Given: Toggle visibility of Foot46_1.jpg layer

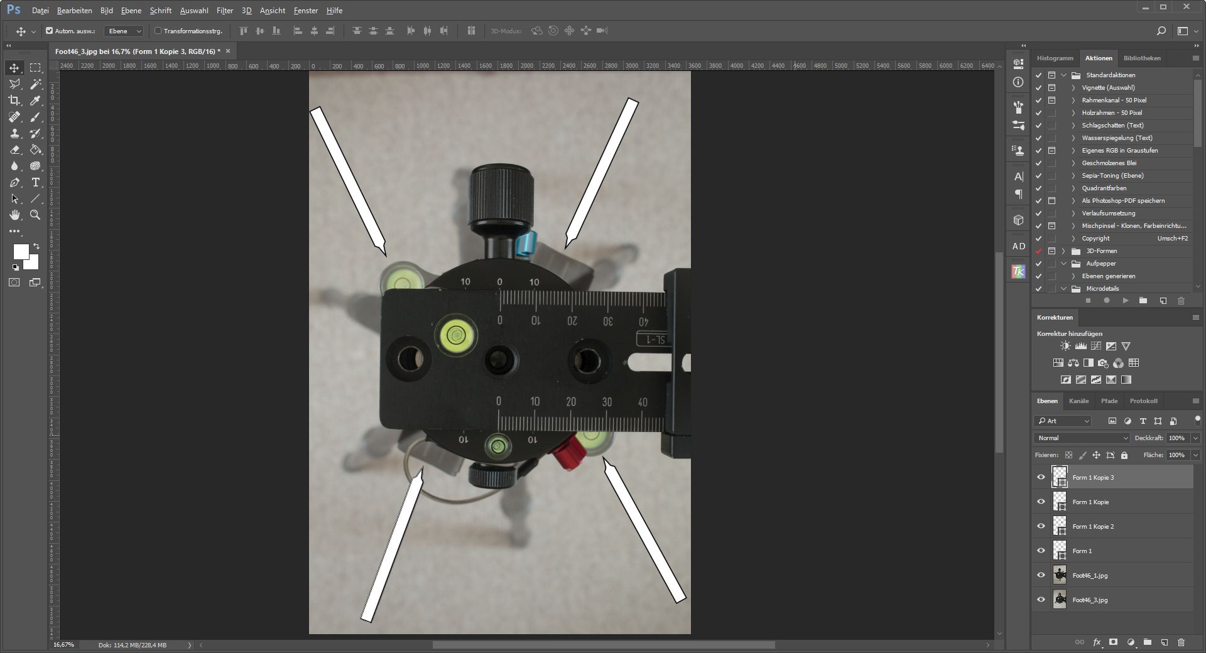Looking at the screenshot, I should (1041, 575).
